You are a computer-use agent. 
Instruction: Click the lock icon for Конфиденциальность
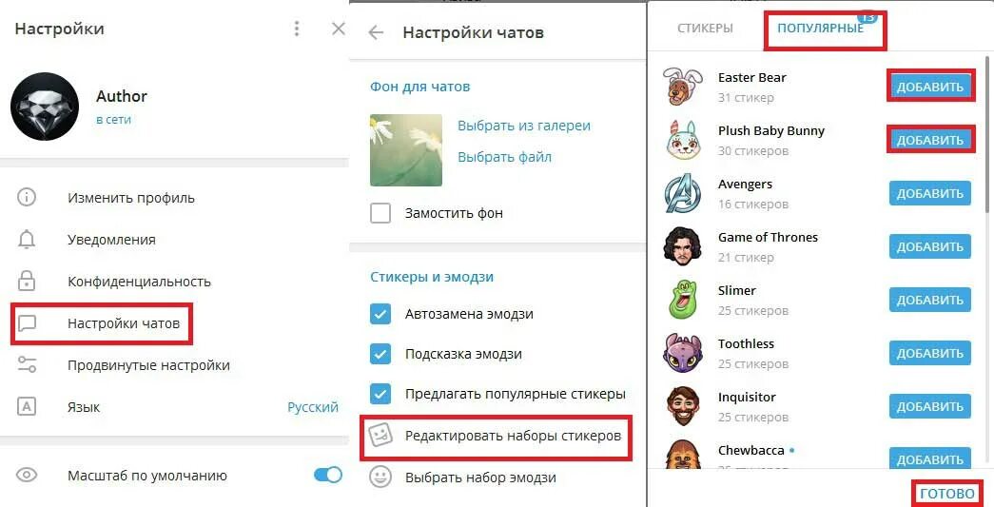tap(27, 282)
